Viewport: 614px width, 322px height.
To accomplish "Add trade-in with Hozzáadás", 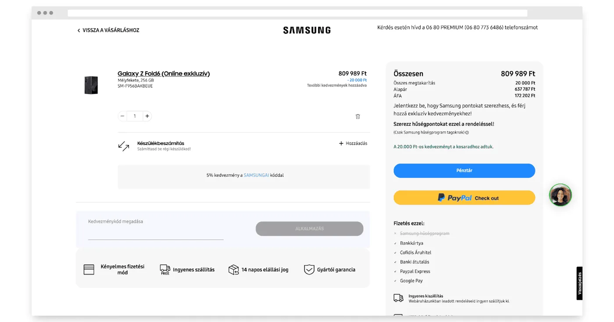I will (x=353, y=143).
